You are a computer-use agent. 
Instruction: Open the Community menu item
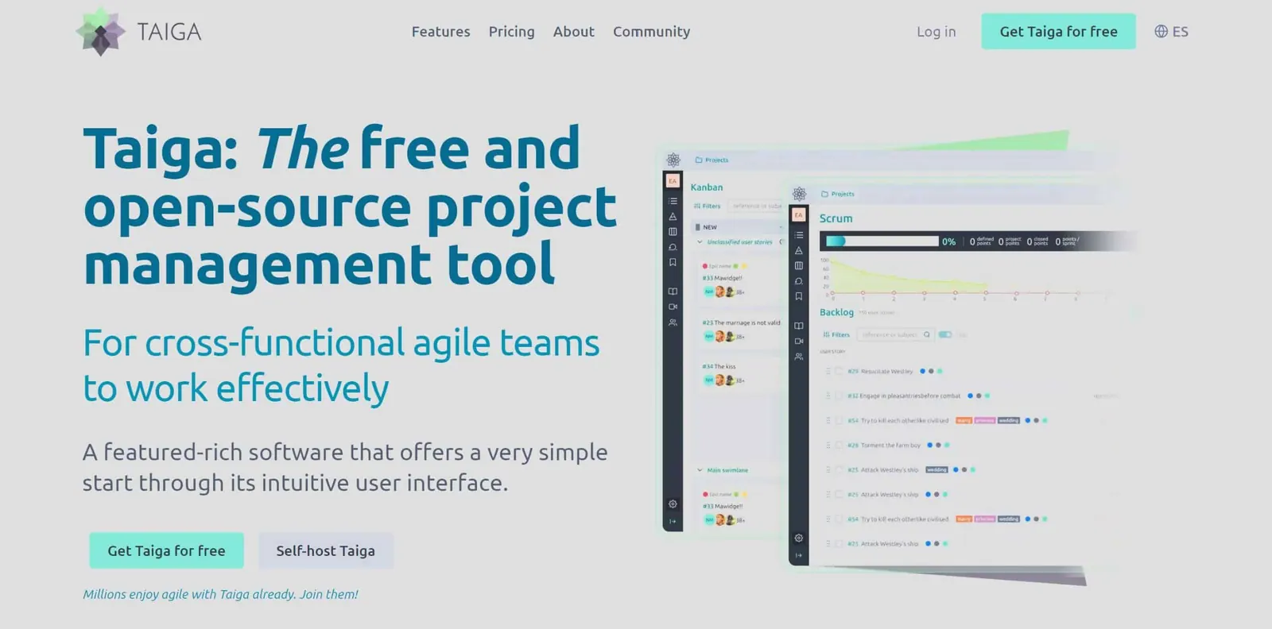pyautogui.click(x=651, y=32)
